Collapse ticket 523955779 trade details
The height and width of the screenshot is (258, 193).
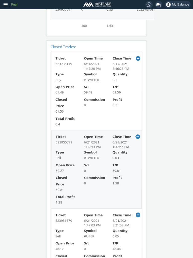138,137
